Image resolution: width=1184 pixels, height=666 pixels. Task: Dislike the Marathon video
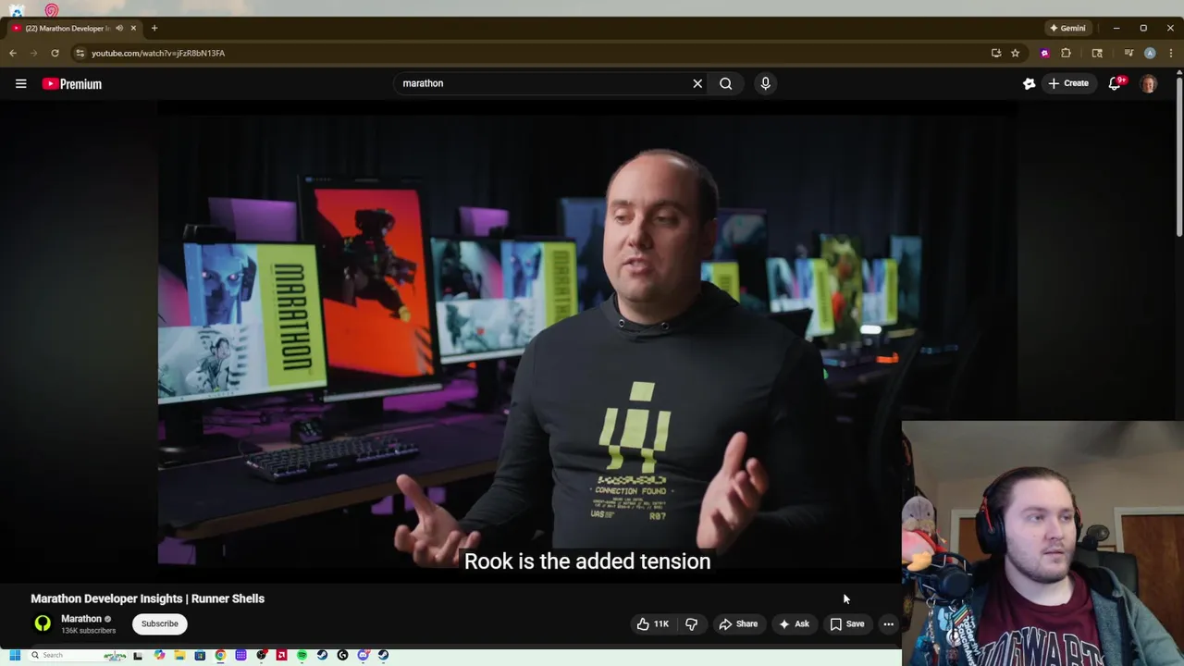point(691,623)
